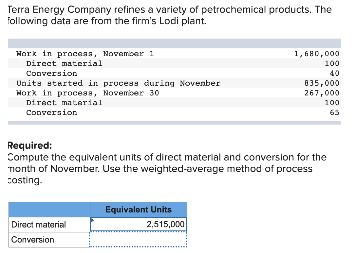Image resolution: width=355 pixels, height=253 pixels.
Task: Click the 'Direct material' row label in the answer table
Action: point(49,225)
